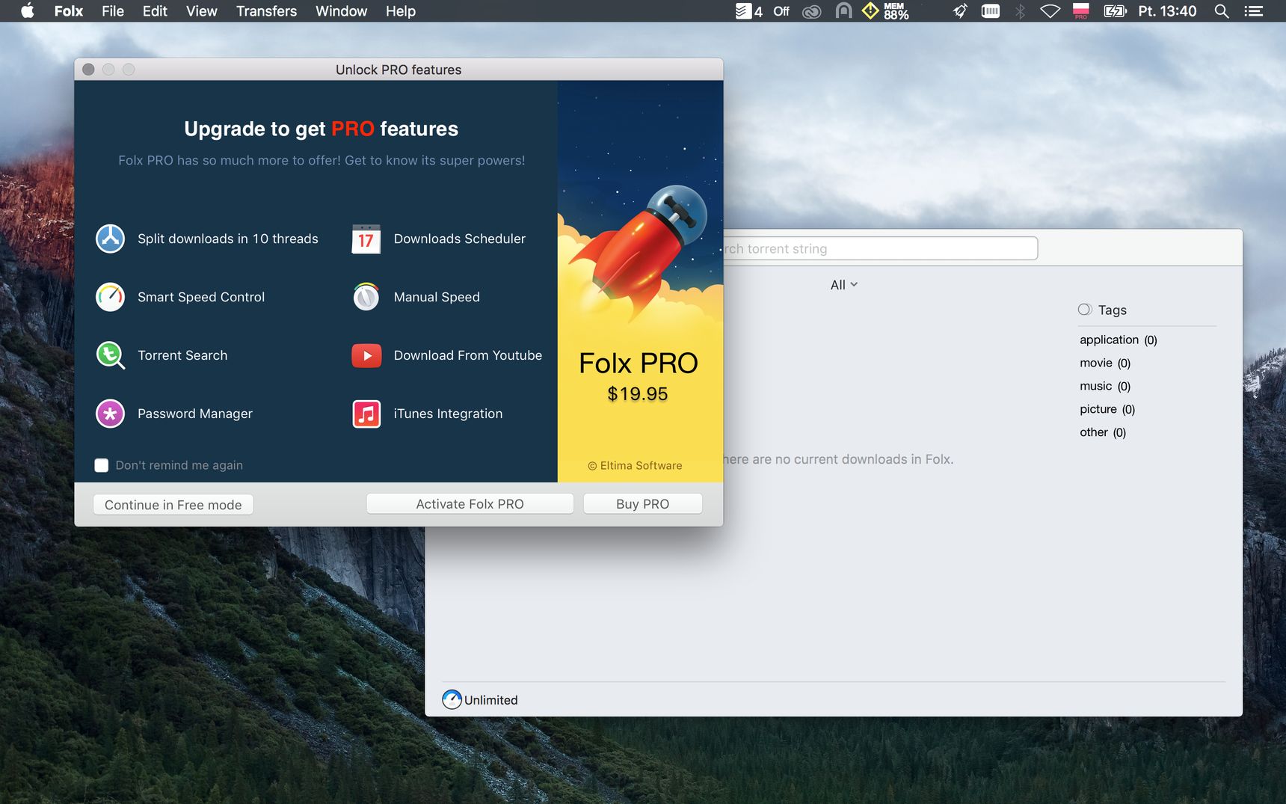Close the Unlock PRO features window
The width and height of the screenshot is (1286, 804).
coord(88,70)
